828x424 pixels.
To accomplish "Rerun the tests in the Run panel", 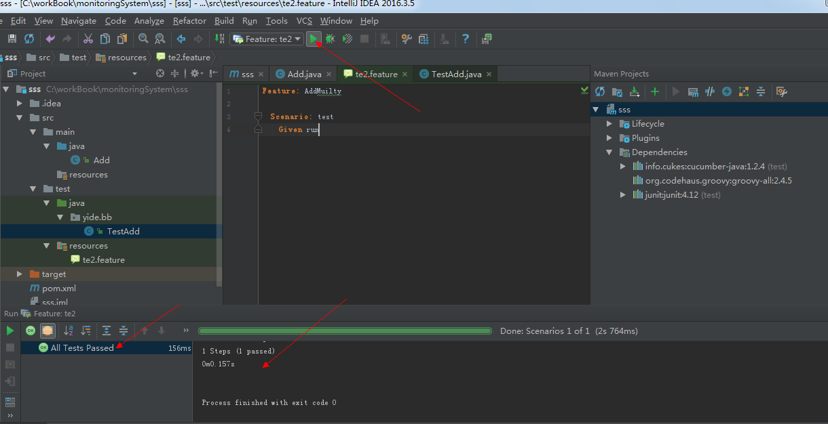I will [x=10, y=331].
